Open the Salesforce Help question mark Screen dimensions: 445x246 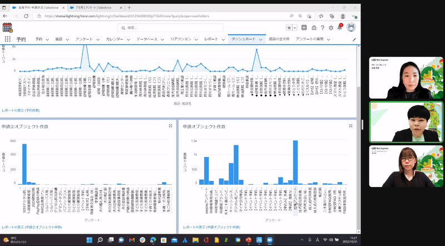tap(323, 28)
